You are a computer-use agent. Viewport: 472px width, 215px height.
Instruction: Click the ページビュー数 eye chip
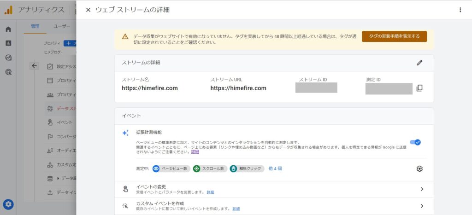coord(171,169)
